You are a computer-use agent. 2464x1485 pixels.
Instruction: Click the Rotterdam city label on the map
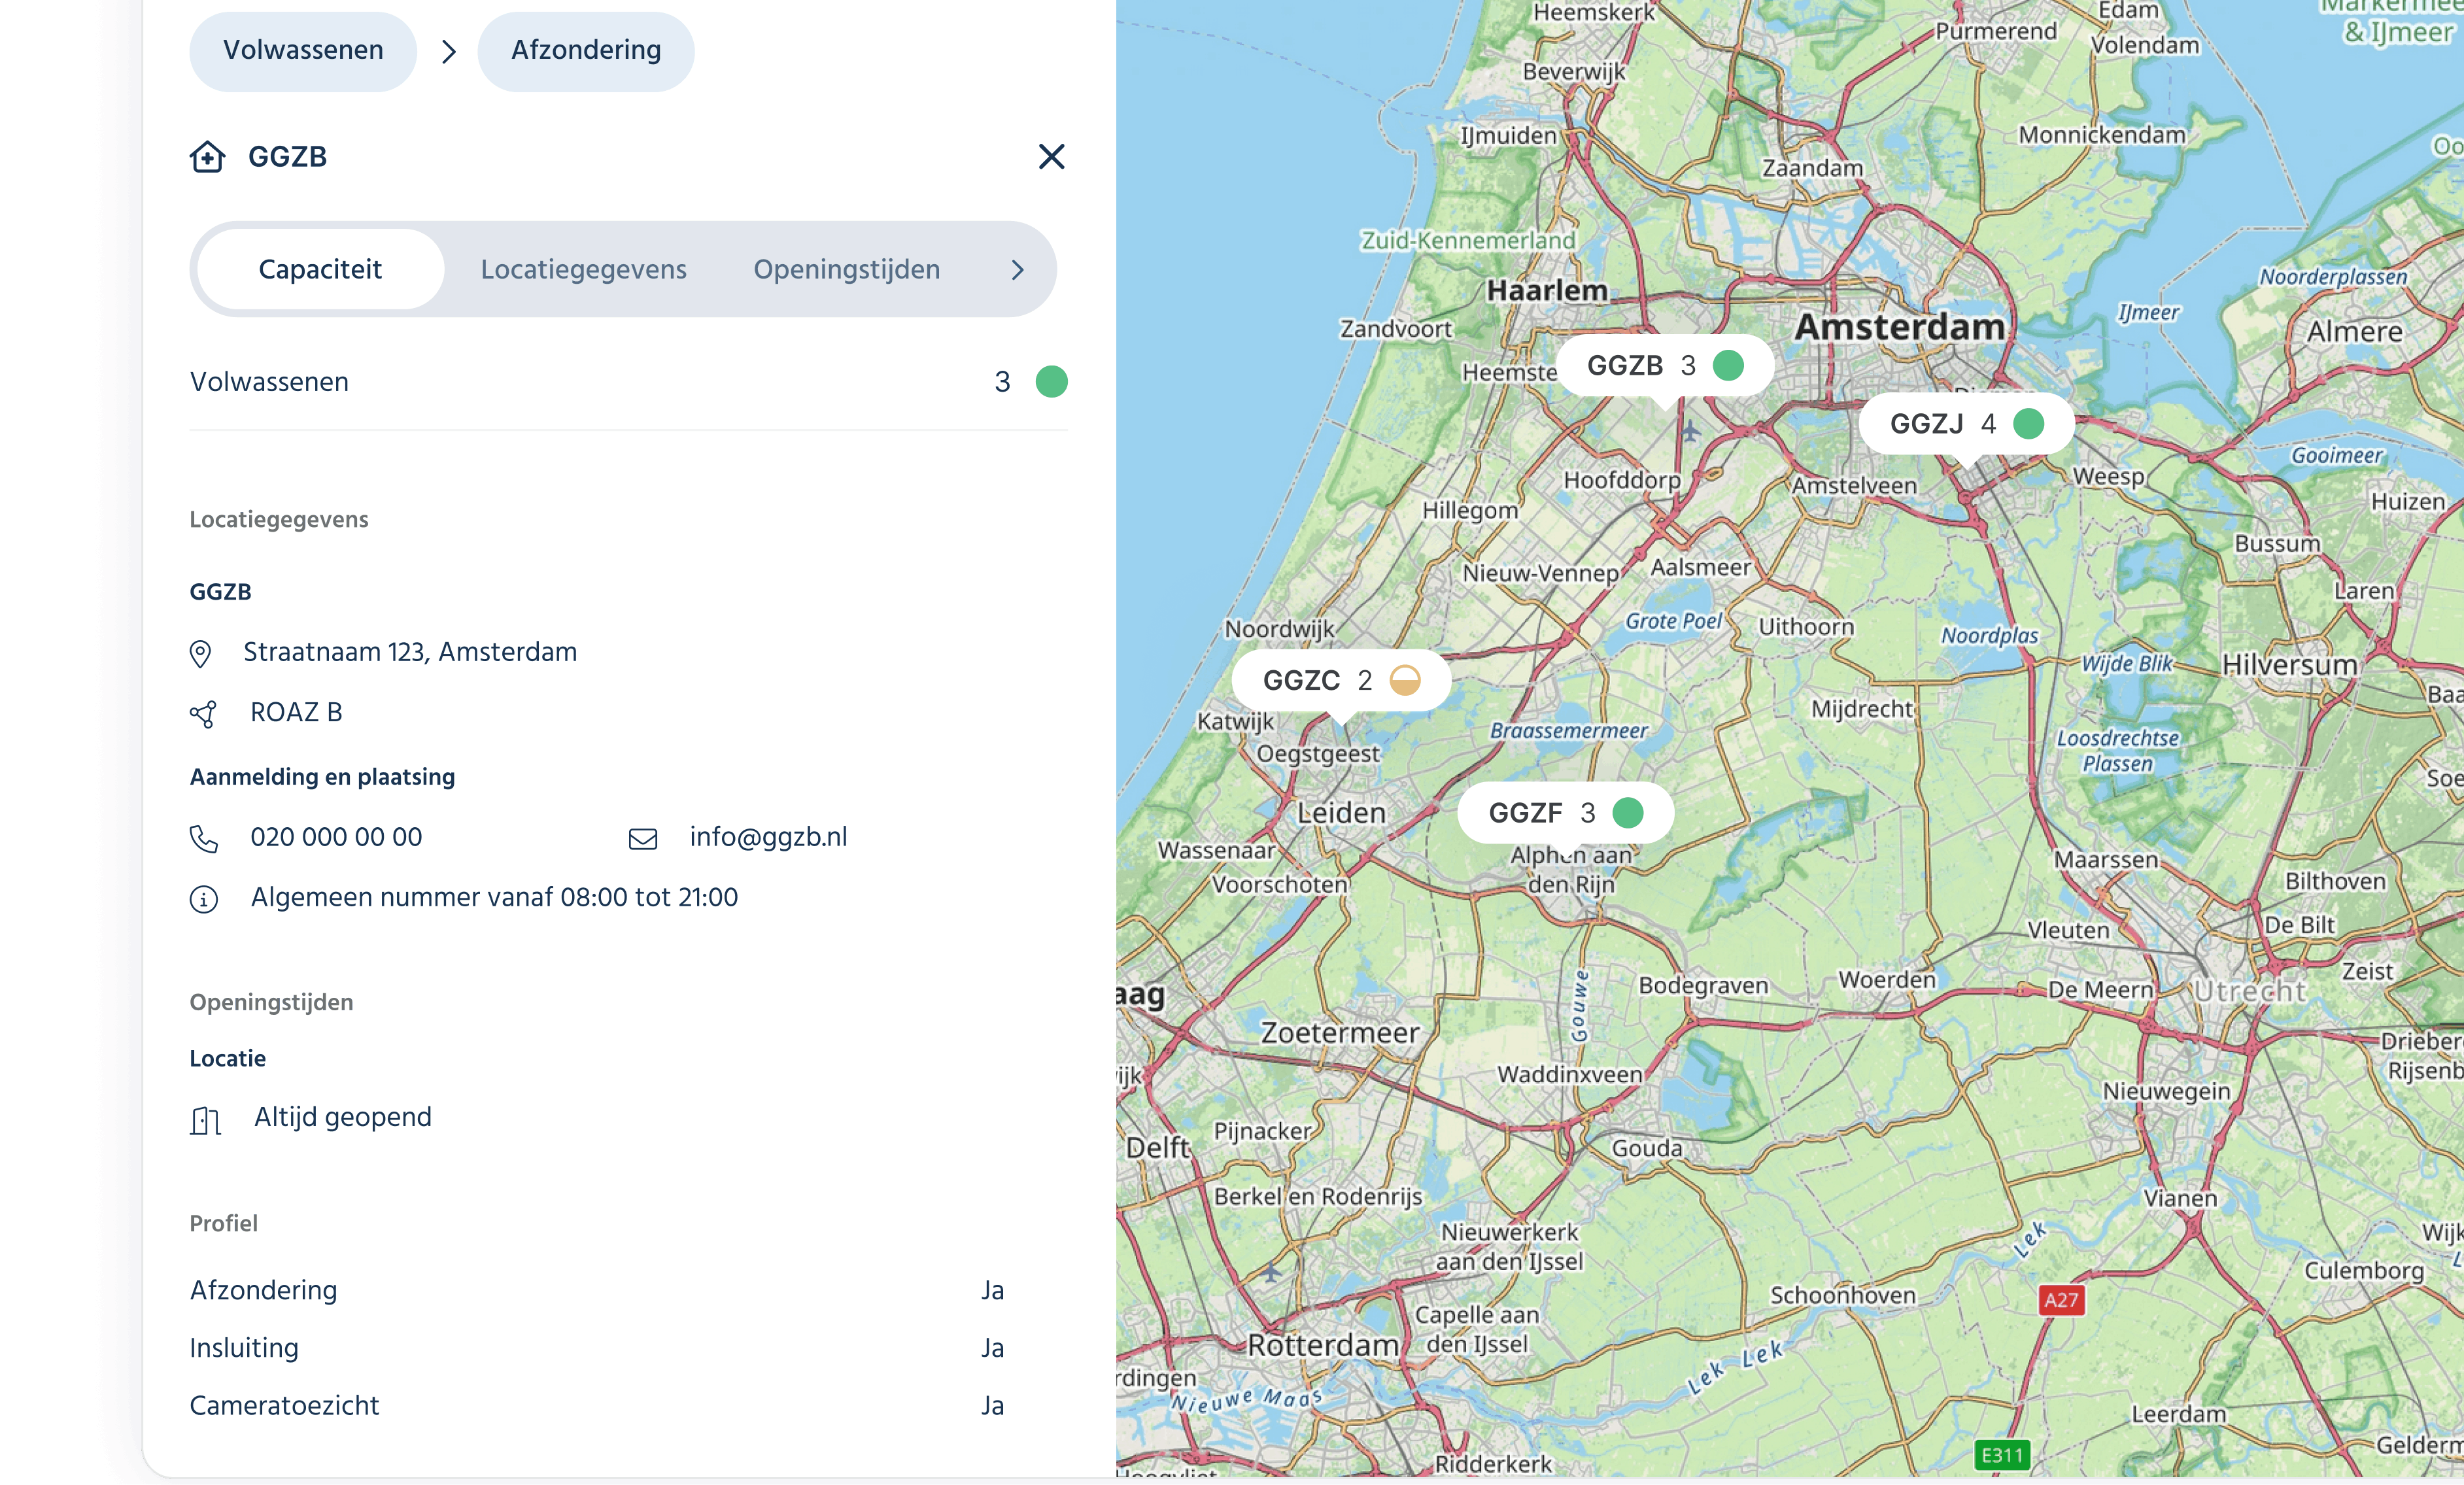click(x=1323, y=1345)
